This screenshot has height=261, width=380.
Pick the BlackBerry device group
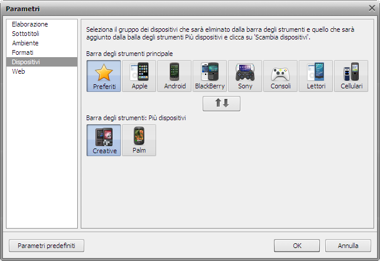(x=210, y=76)
